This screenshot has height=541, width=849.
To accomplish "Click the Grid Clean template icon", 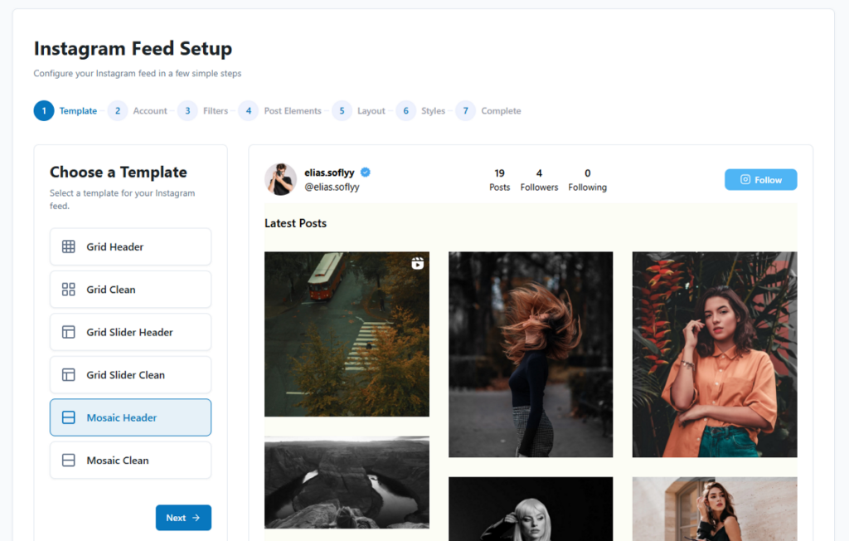I will [69, 289].
